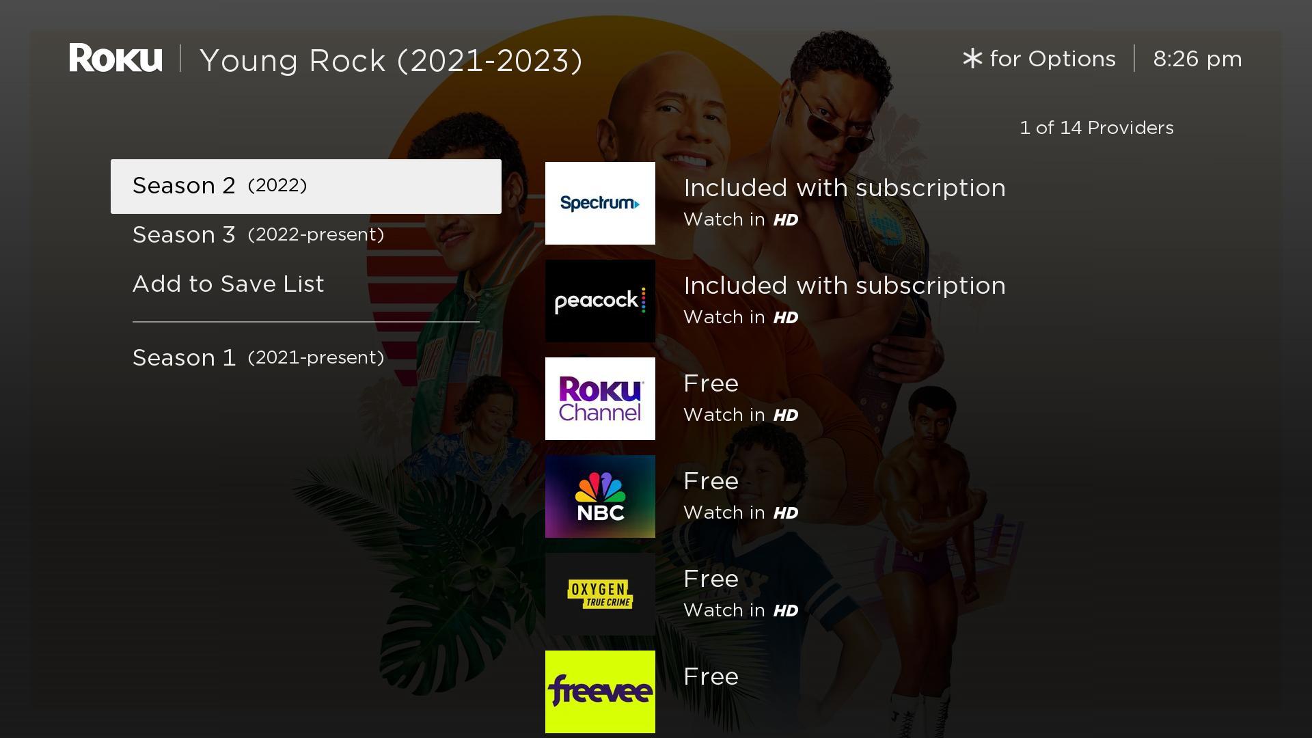Click the Roku logo in the header
The height and width of the screenshot is (738, 1312).
click(x=116, y=59)
